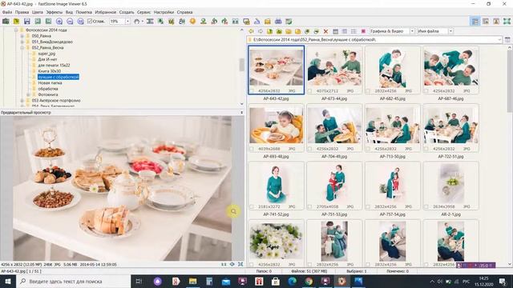Tick the checkbox on AR-2-1.jpg thumbnail
The width and height of the screenshot is (513, 288).
click(426, 206)
